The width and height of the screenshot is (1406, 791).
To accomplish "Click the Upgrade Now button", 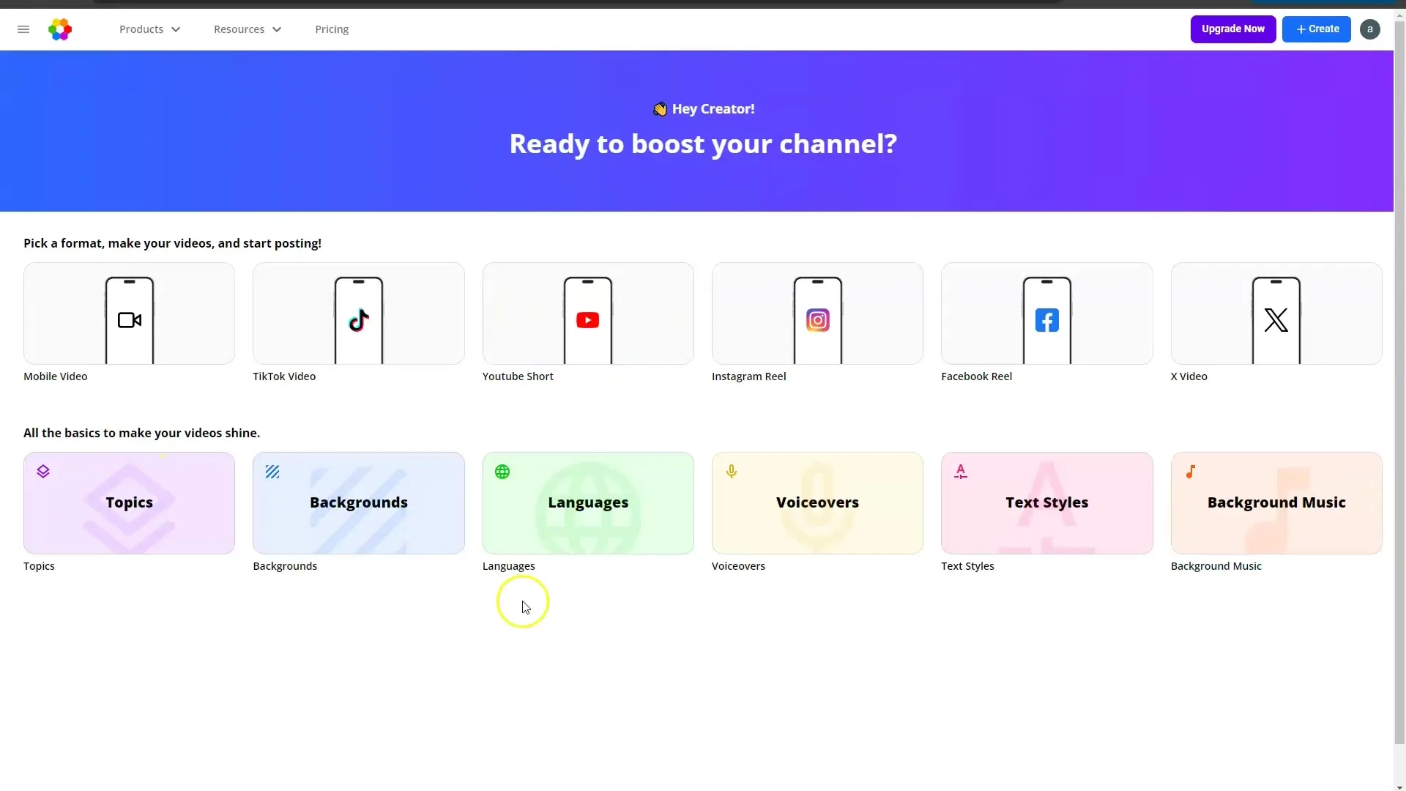I will [1233, 29].
